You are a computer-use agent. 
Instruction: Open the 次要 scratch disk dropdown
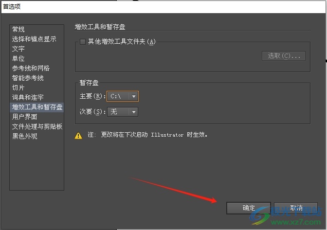tap(123, 112)
